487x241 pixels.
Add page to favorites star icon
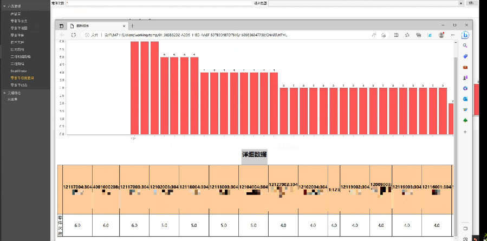coord(385,35)
